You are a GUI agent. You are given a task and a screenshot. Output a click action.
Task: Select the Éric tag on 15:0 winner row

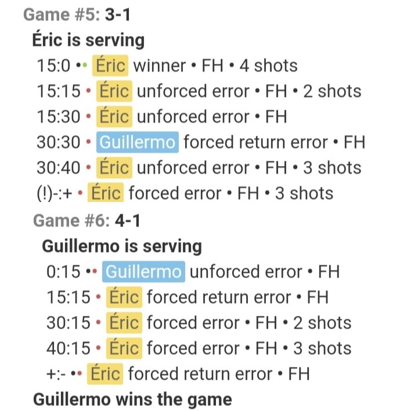click(110, 66)
